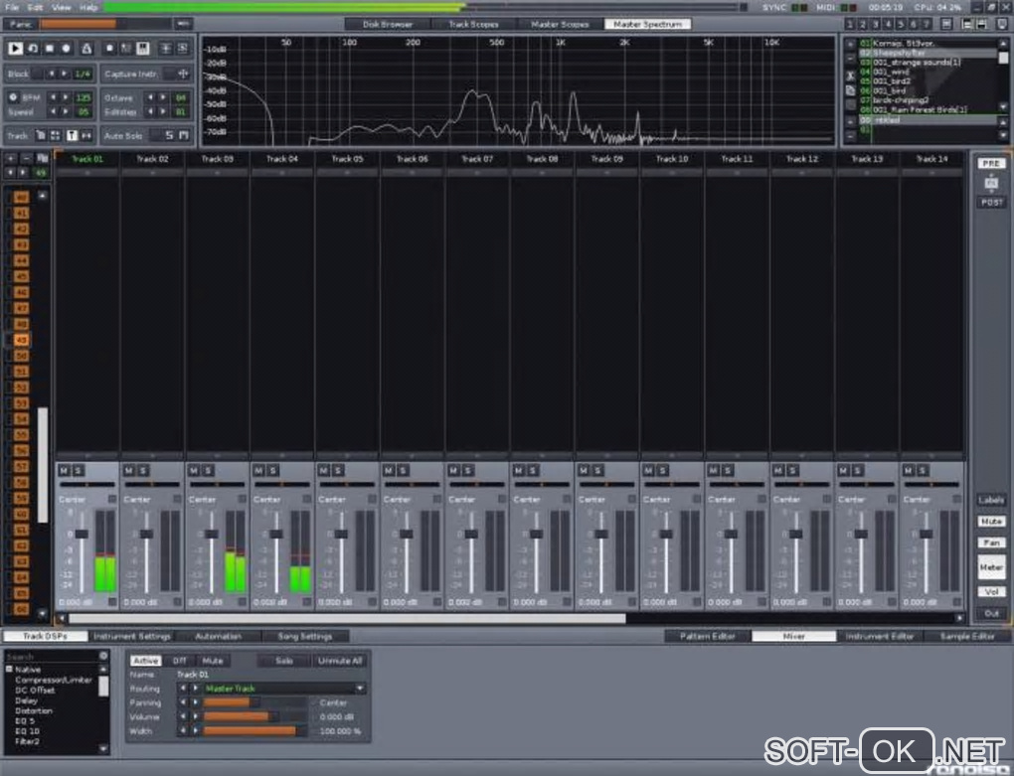Click the Solo button in Track DSPs

[x=284, y=661]
